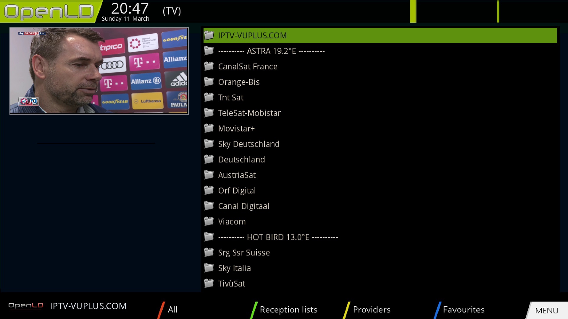Click the video preview thumbnail
Image resolution: width=568 pixels, height=319 pixels.
click(x=99, y=71)
